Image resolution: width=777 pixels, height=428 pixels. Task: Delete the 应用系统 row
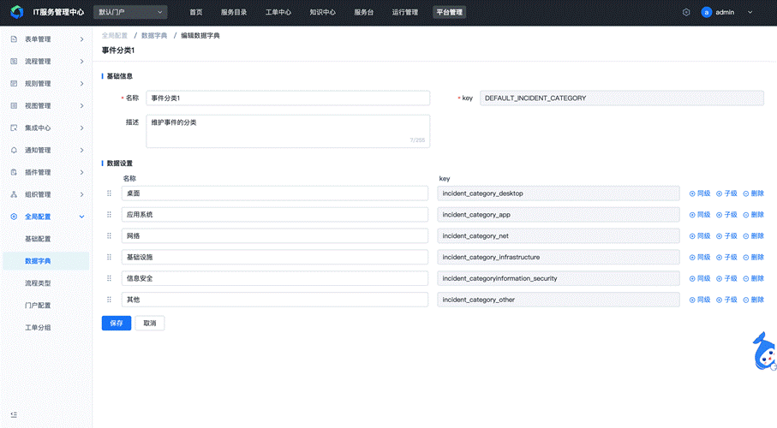click(753, 215)
